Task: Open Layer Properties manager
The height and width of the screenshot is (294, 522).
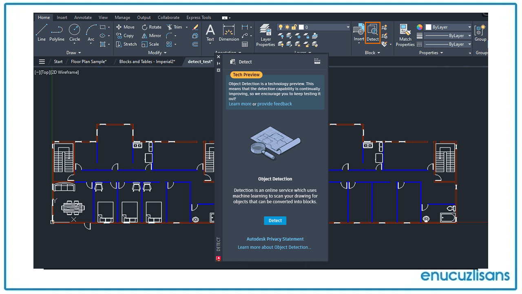Action: coord(265,35)
